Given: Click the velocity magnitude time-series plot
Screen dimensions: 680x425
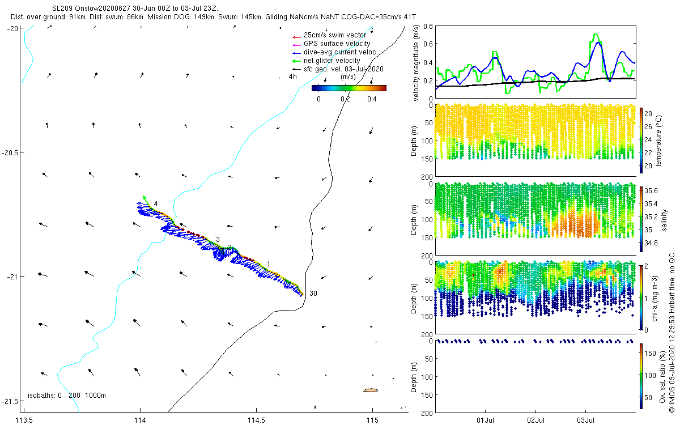Looking at the screenshot, I should tap(535, 62).
